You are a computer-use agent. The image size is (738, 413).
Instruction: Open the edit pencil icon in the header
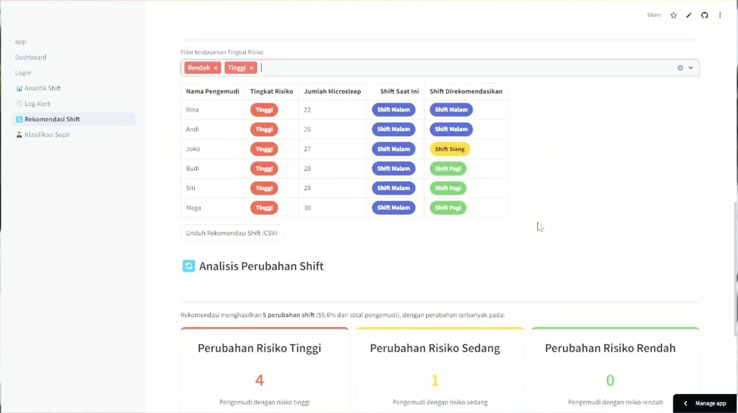tap(689, 15)
